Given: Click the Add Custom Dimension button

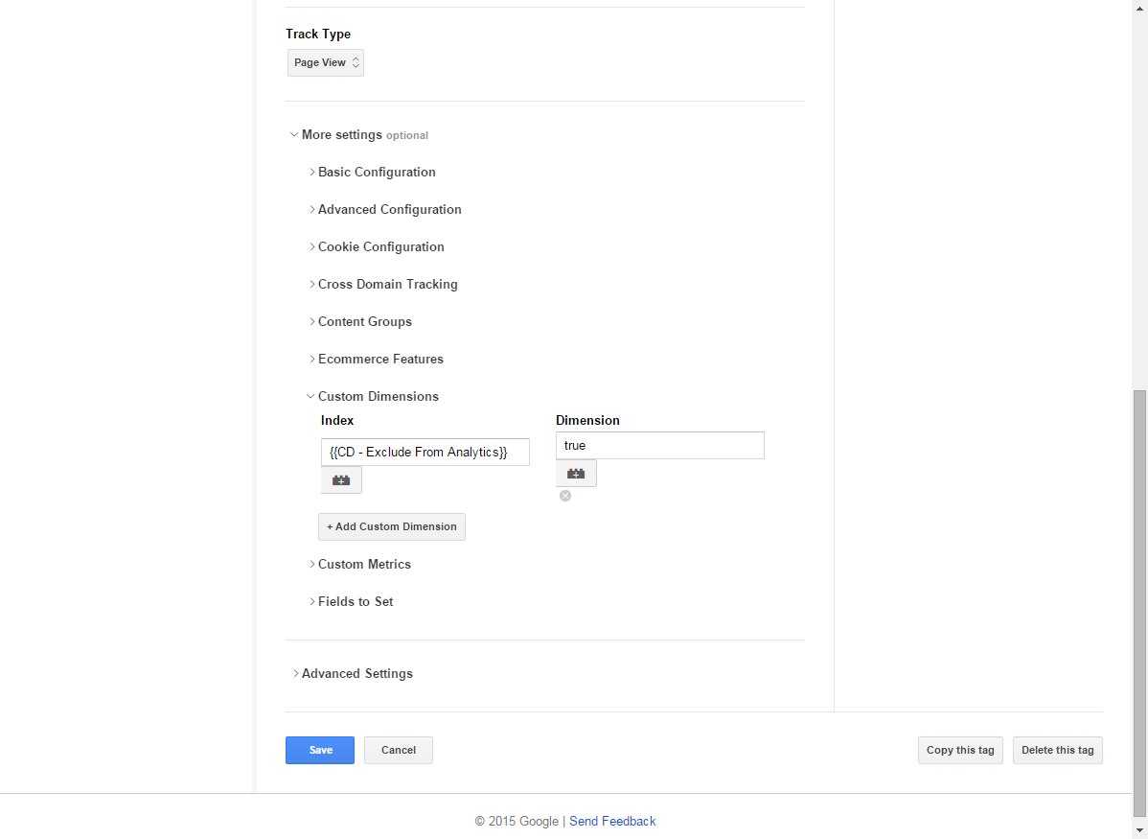Looking at the screenshot, I should [x=391, y=526].
